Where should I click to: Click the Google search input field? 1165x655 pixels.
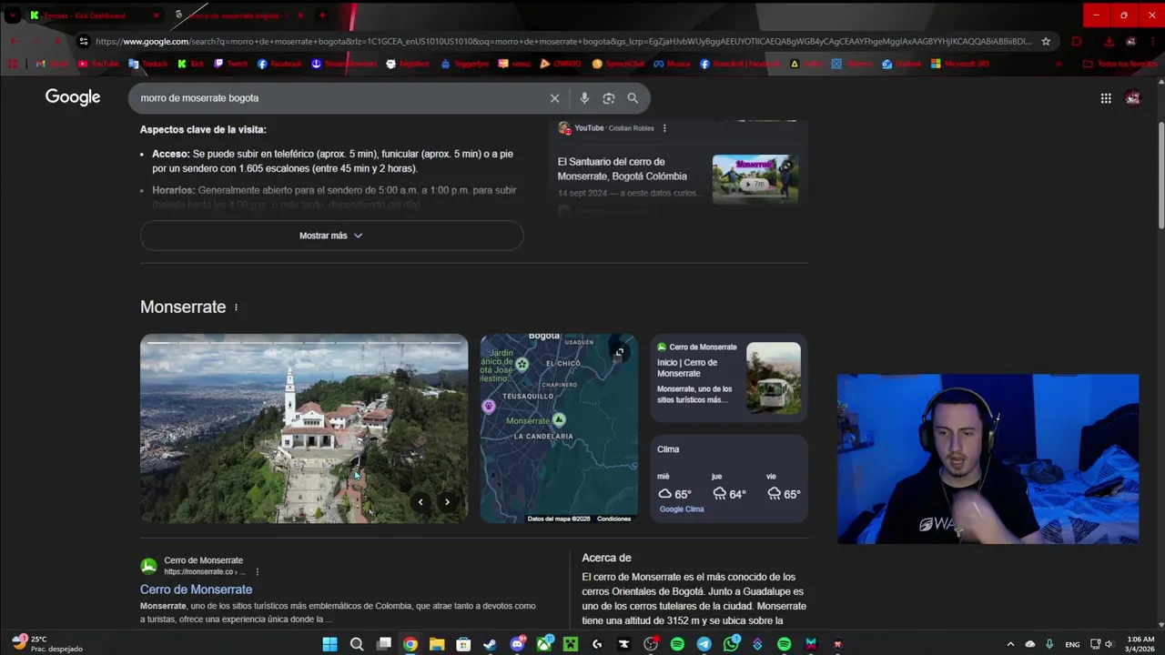(x=337, y=98)
